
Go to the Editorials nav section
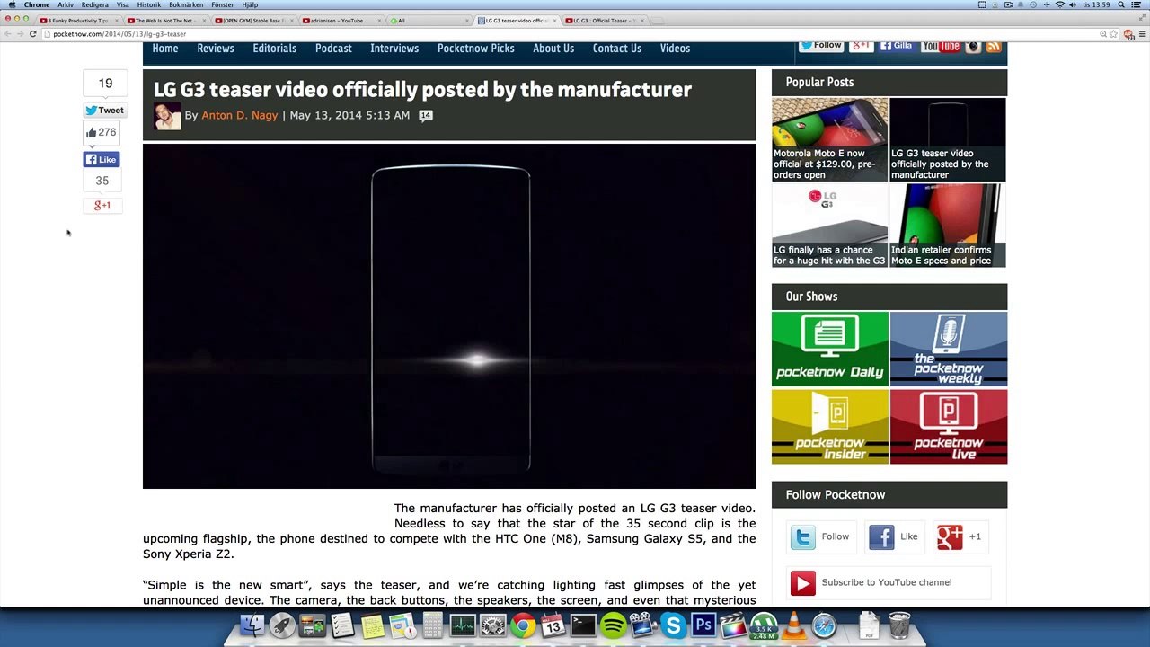point(275,49)
